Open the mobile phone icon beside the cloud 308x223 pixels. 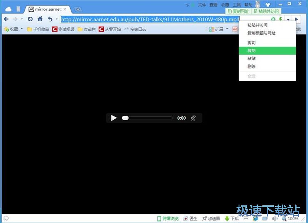point(18,9)
